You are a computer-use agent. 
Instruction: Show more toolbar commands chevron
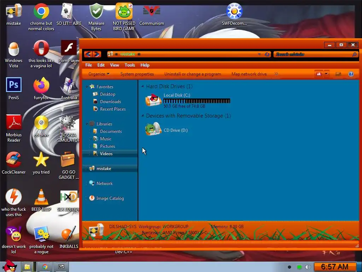coord(276,74)
